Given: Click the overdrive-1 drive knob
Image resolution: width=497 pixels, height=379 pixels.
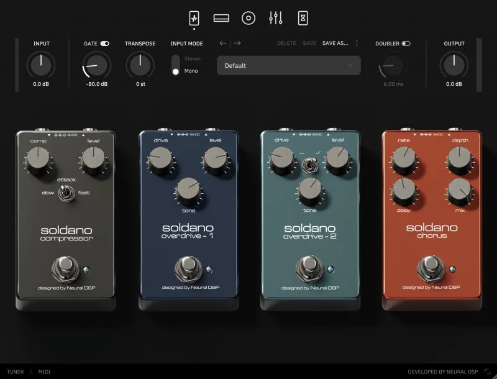Looking at the screenshot, I should click(x=160, y=160).
